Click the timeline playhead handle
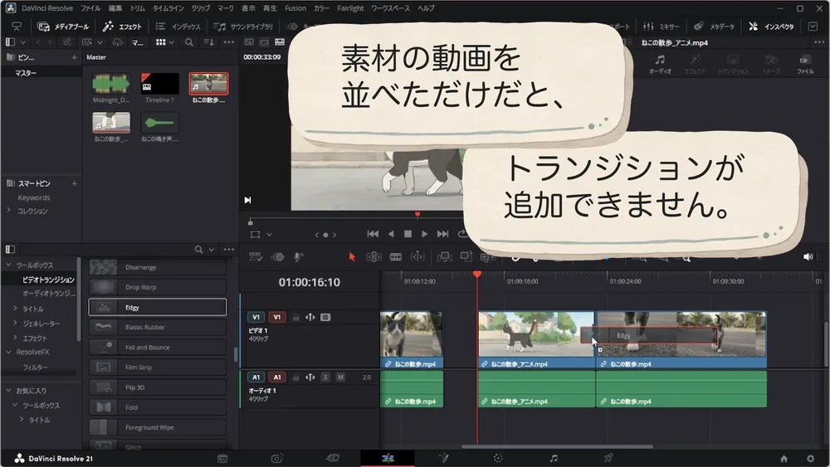 [477, 275]
